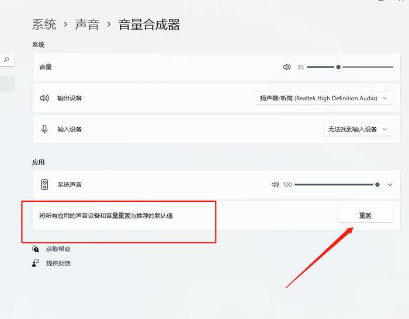
Task: Open the 获取帮助 link
Action: (58, 249)
